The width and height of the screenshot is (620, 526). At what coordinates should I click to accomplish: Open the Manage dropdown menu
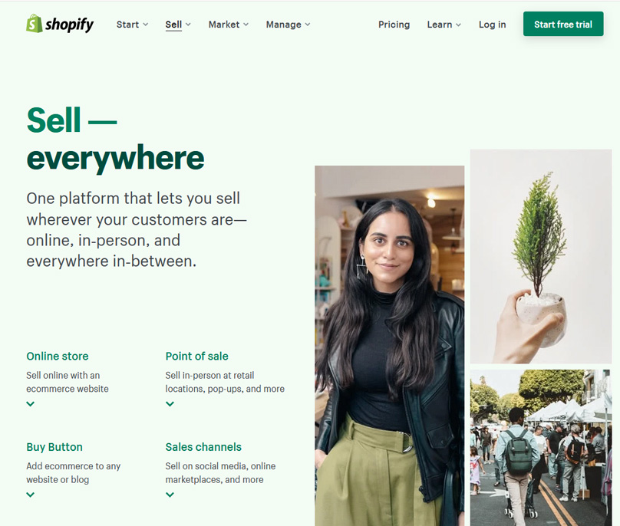(x=288, y=25)
